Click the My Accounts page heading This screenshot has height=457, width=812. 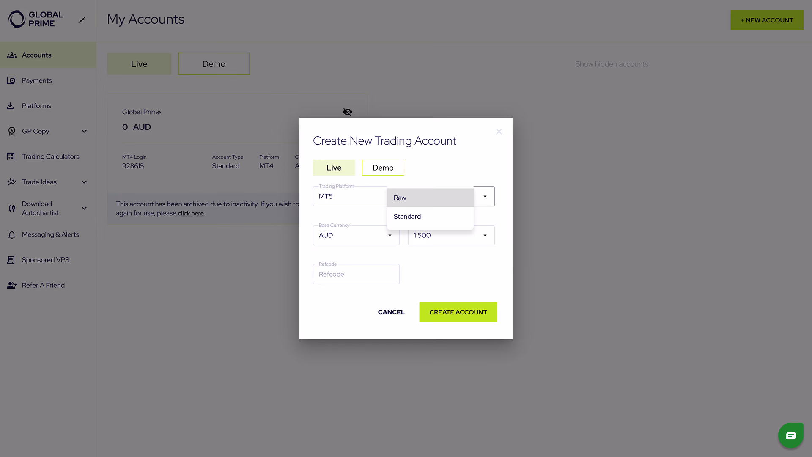pos(145,19)
